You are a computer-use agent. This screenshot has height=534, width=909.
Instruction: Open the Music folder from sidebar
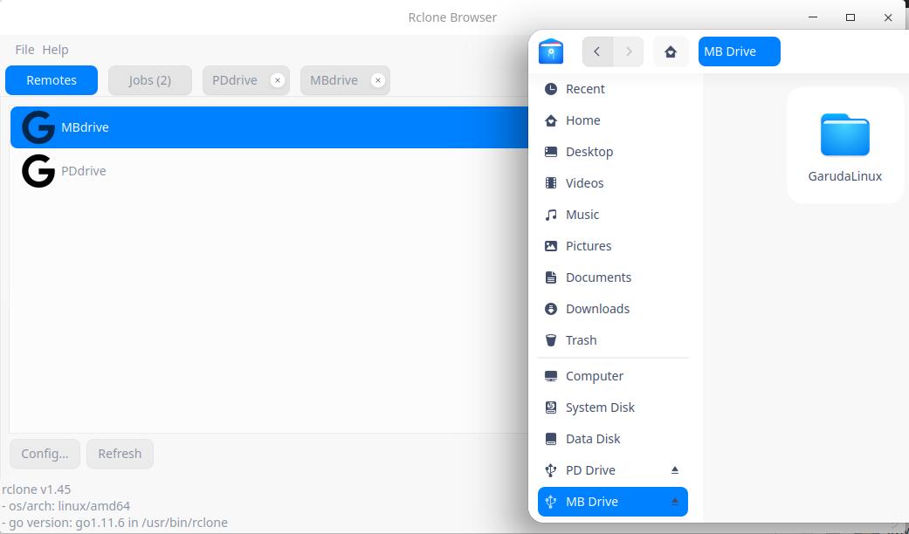coord(582,214)
